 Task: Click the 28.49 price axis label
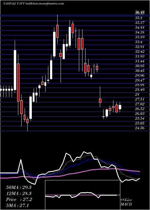coord(139,90)
